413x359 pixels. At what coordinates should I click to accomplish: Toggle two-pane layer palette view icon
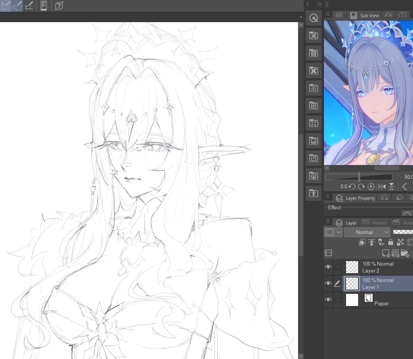pos(328,253)
